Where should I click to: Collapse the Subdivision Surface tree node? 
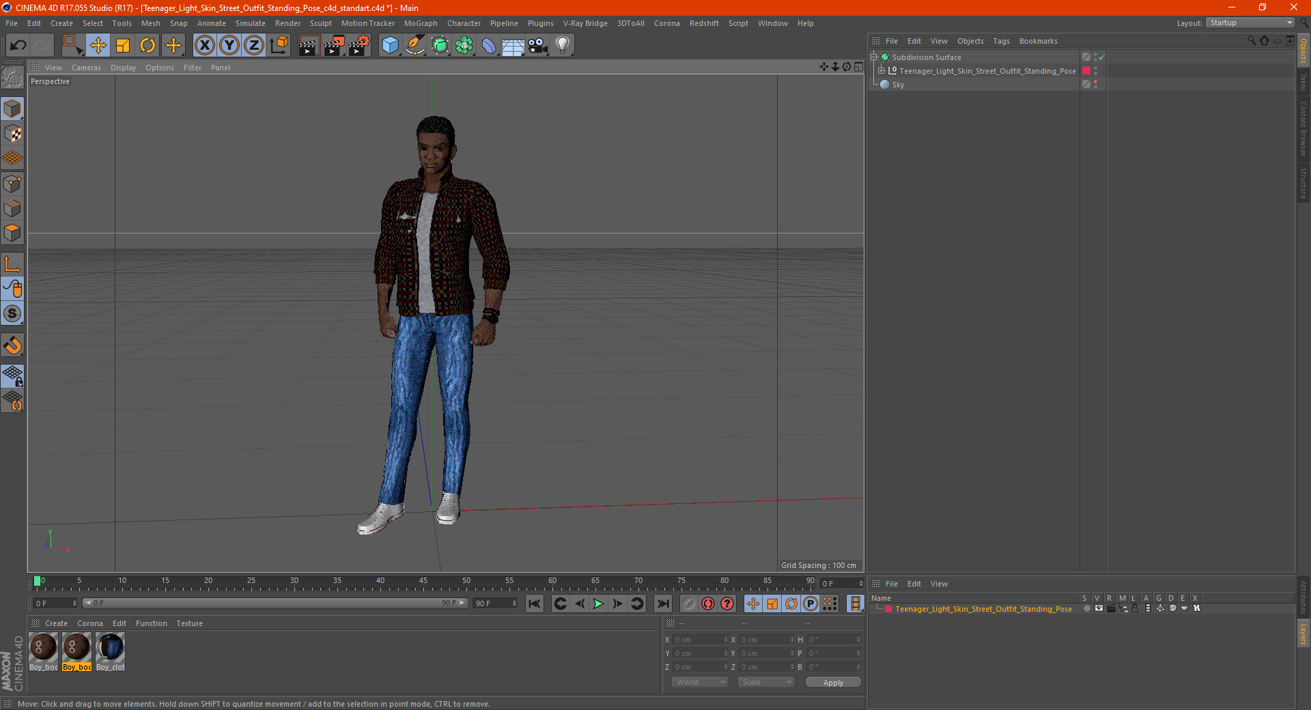[873, 57]
